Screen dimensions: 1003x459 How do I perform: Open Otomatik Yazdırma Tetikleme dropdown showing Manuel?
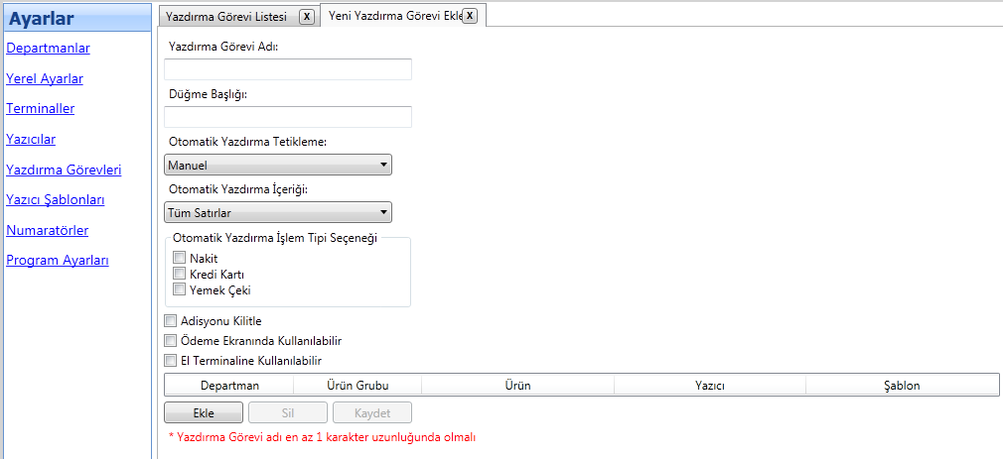[278, 166]
